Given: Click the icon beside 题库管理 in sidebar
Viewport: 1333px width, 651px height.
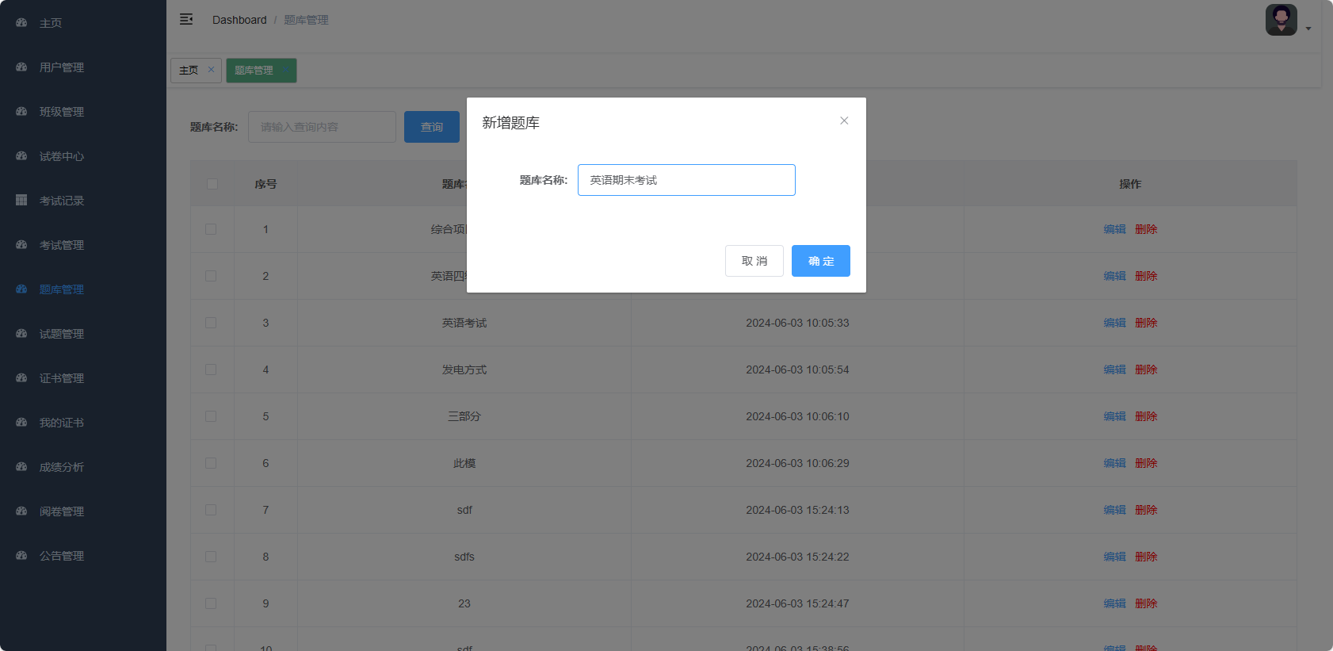Looking at the screenshot, I should pyautogui.click(x=21, y=289).
